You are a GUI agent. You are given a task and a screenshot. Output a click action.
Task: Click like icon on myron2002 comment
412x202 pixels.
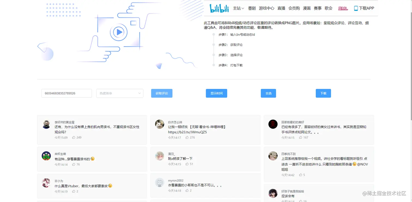pyautogui.click(x=187, y=191)
